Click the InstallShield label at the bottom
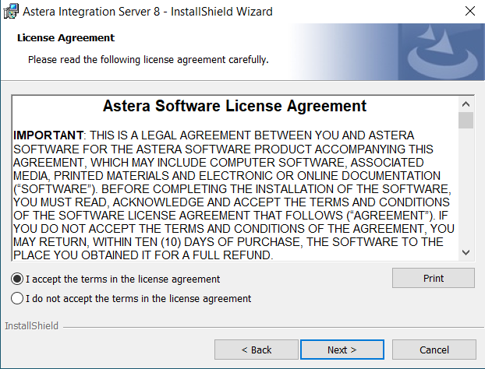The width and height of the screenshot is (485, 369). pyautogui.click(x=31, y=325)
